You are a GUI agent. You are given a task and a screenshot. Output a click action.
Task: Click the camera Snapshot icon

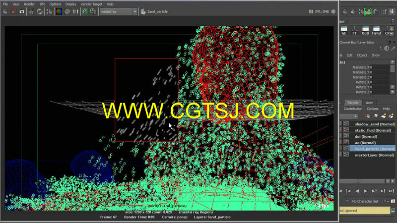click(22, 11)
